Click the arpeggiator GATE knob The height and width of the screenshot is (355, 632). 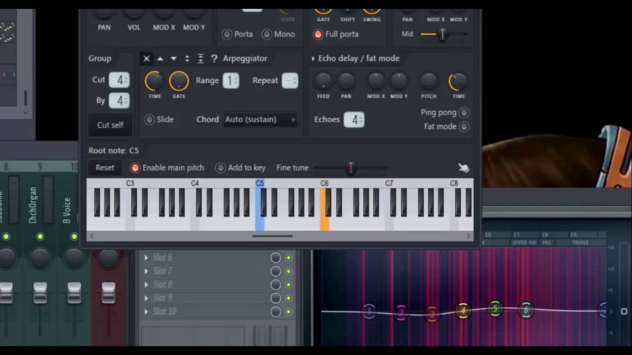point(179,81)
